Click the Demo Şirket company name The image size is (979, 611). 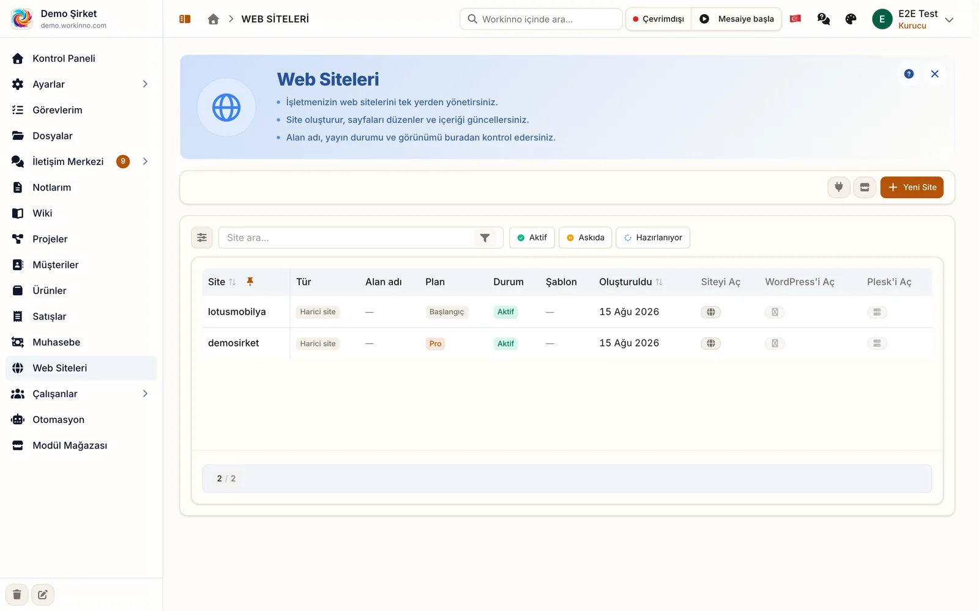point(69,13)
